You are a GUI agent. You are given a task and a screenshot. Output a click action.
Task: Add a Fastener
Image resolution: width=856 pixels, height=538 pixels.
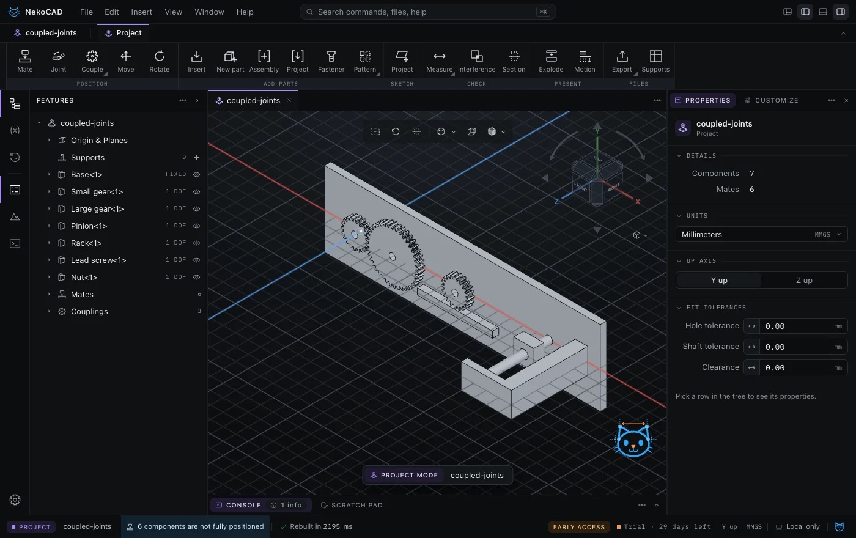coord(331,61)
